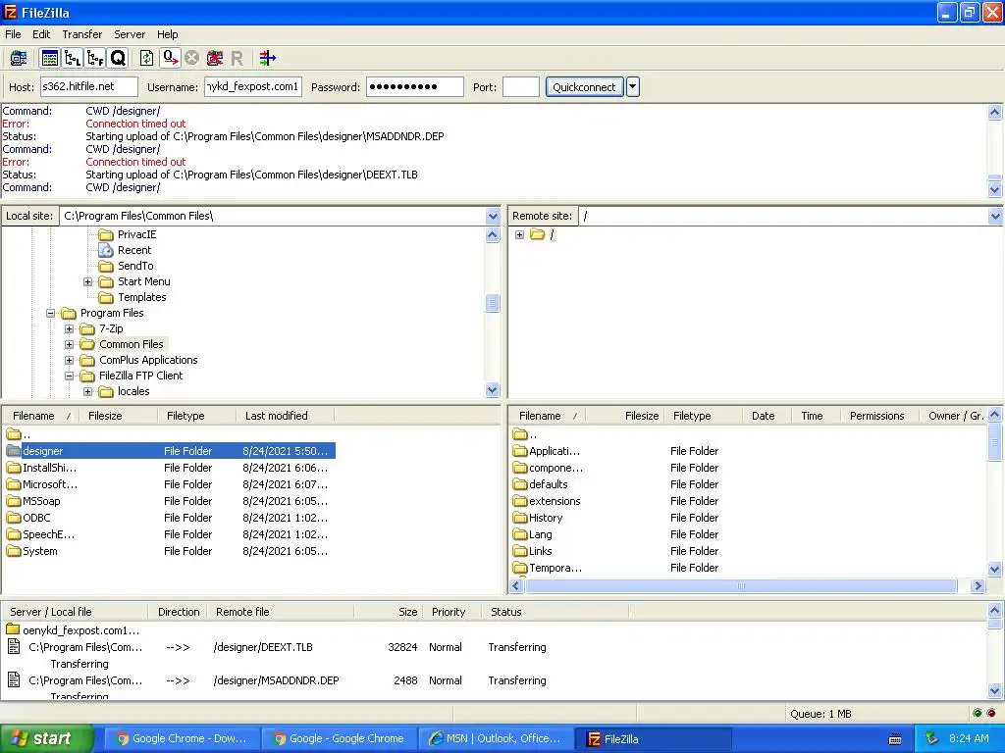Select the local ODBC folder
The width and height of the screenshot is (1005, 753).
tap(170, 518)
